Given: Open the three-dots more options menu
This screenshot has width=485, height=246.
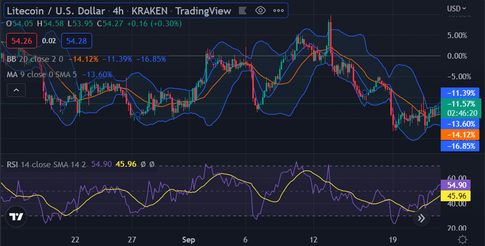Looking at the screenshot, I should point(279,11).
